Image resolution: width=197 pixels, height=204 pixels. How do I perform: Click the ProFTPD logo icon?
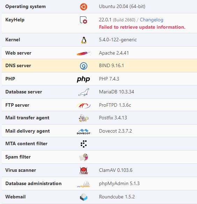83,105
